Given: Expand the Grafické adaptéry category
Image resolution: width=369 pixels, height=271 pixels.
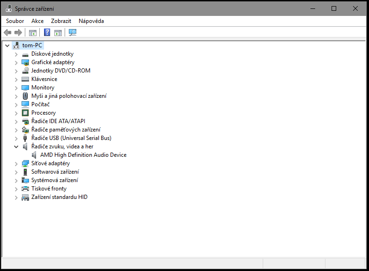Looking at the screenshot, I should (16, 63).
